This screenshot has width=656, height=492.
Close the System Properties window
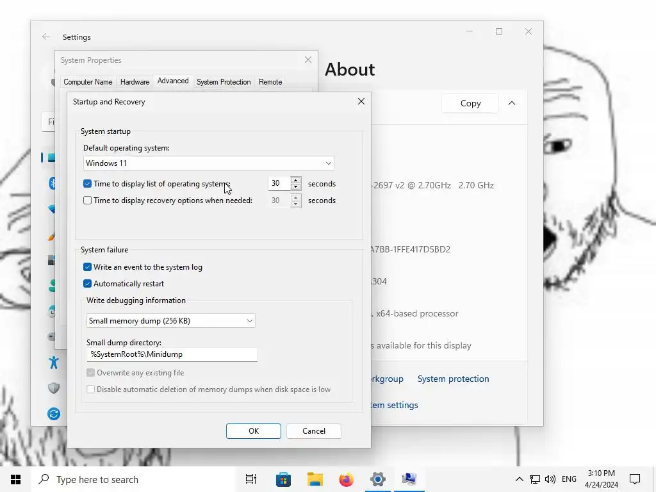pos(308,60)
